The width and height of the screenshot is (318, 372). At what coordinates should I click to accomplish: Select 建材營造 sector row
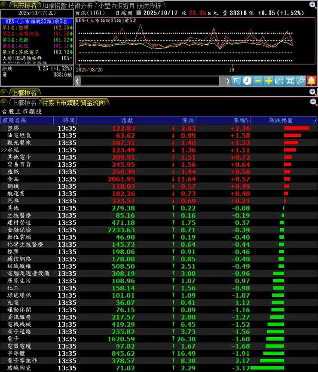click(x=159, y=222)
